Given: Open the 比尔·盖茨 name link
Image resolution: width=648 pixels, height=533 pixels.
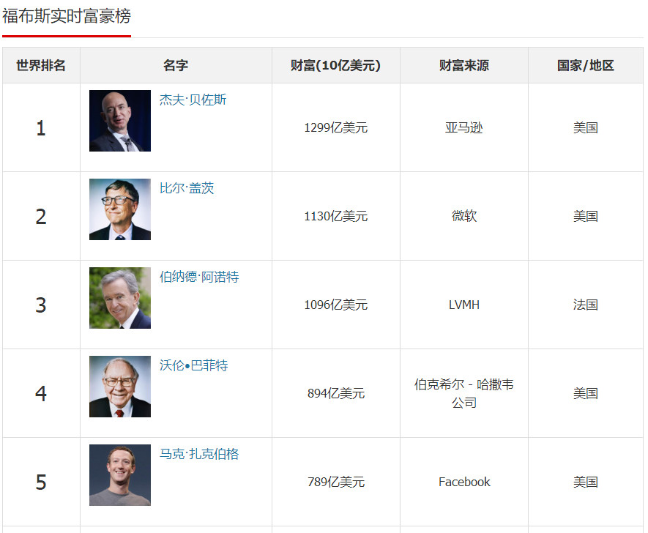Looking at the screenshot, I should (187, 188).
